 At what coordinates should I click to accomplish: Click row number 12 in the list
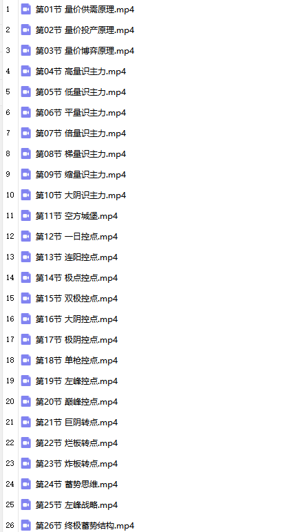coord(10,236)
